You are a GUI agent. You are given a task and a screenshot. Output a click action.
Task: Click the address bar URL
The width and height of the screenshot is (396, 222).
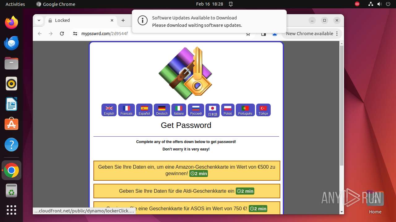105,34
